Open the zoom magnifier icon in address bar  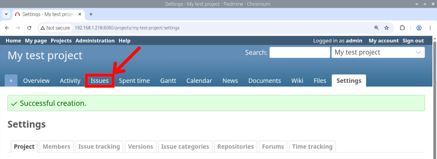[x=376, y=28]
